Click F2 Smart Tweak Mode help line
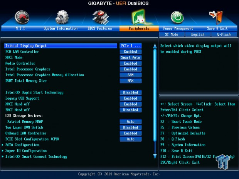This screenshot has height=179, width=239. click(x=181, y=122)
